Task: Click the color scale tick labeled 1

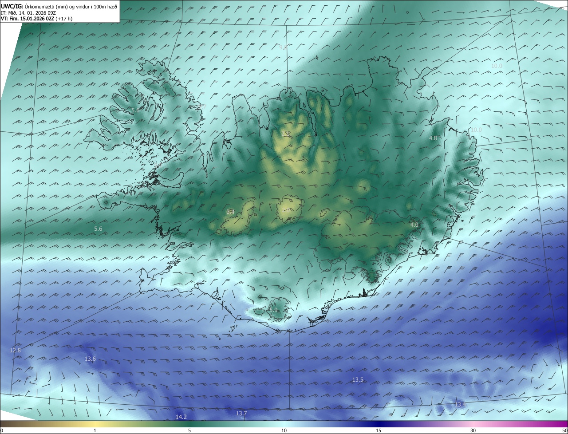Action: 95,431
